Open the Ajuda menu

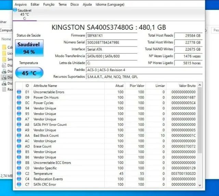point(87,4)
